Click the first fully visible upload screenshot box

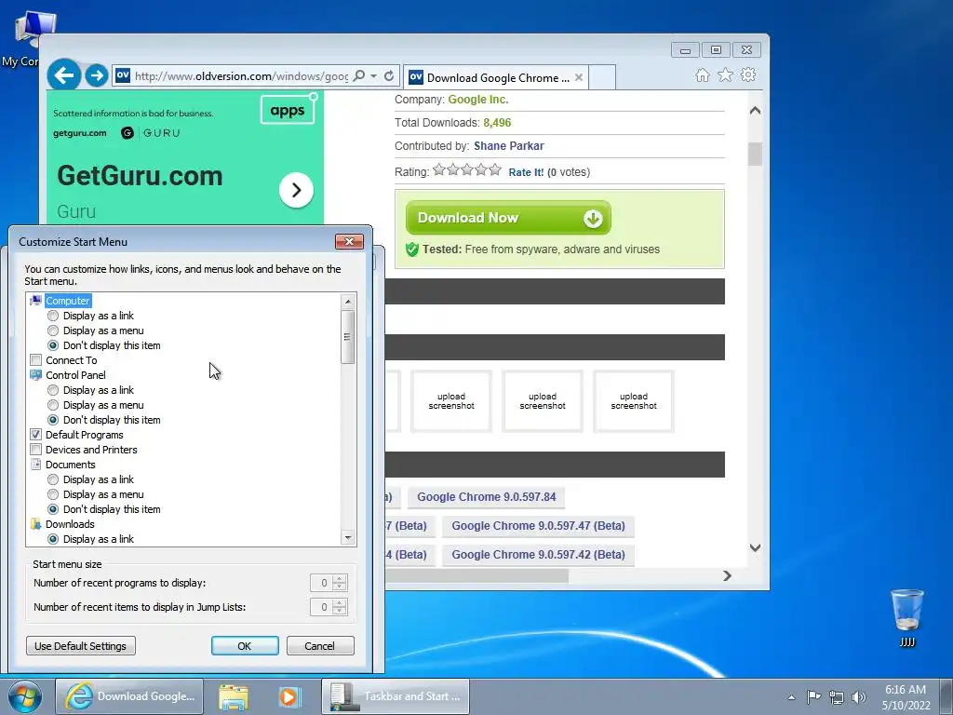451,401
